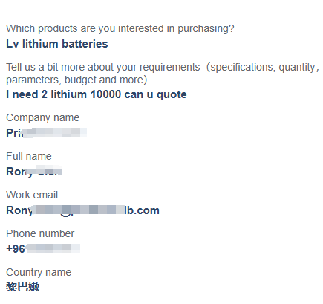Open the work email address ending in b.com

coord(82,210)
